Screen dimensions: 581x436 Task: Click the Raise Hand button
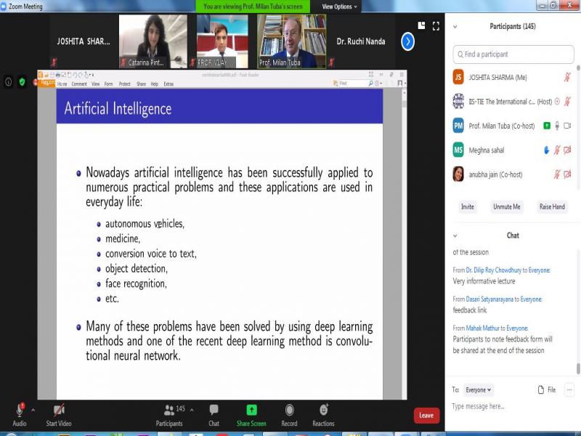pos(551,206)
